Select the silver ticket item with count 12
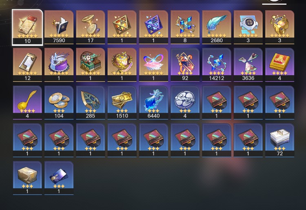The image size is (306, 210). coord(27,65)
